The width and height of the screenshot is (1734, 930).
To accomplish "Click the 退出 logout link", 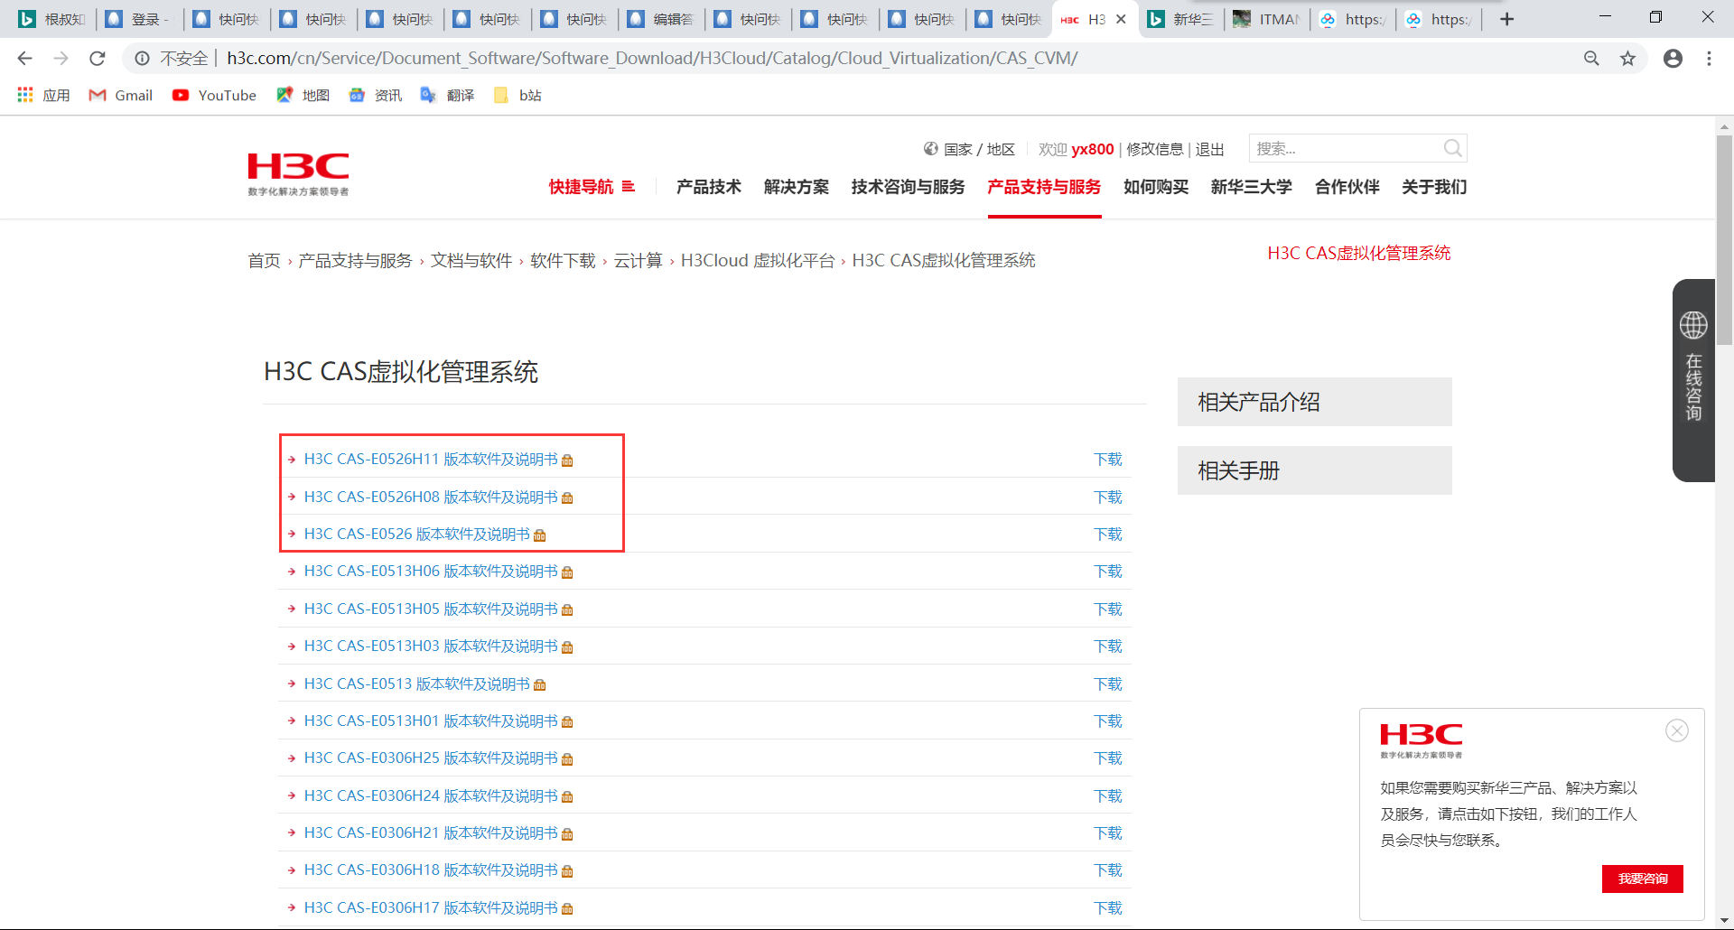I will pos(1210,149).
